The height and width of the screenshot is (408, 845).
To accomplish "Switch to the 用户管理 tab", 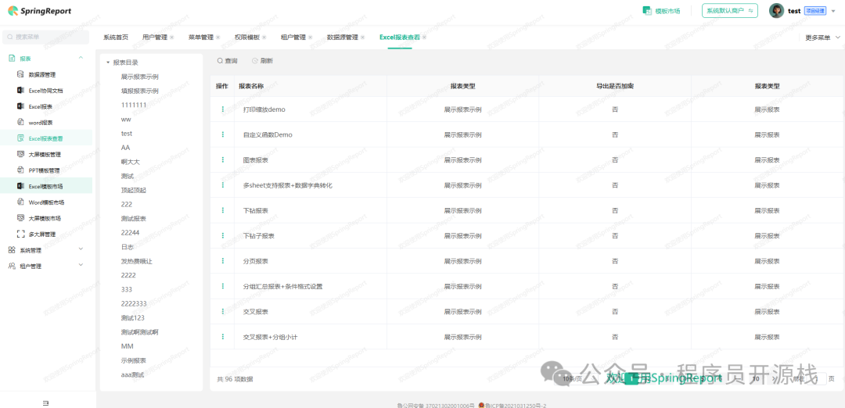I will pos(155,38).
